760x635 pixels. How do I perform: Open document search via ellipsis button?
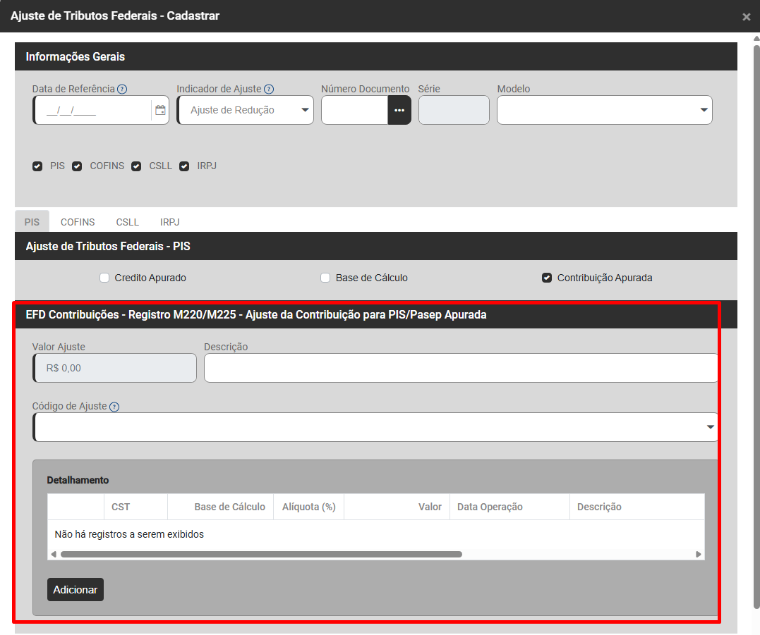coord(399,110)
